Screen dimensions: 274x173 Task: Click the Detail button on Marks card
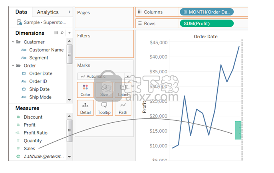(85, 108)
